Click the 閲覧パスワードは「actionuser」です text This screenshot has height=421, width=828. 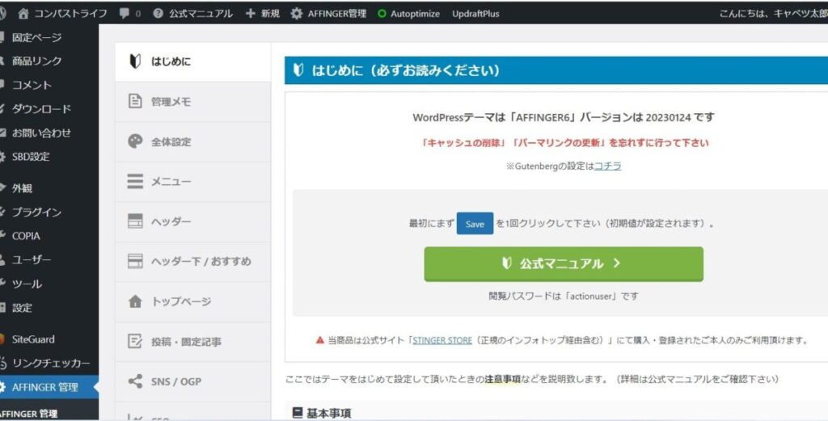click(x=564, y=297)
